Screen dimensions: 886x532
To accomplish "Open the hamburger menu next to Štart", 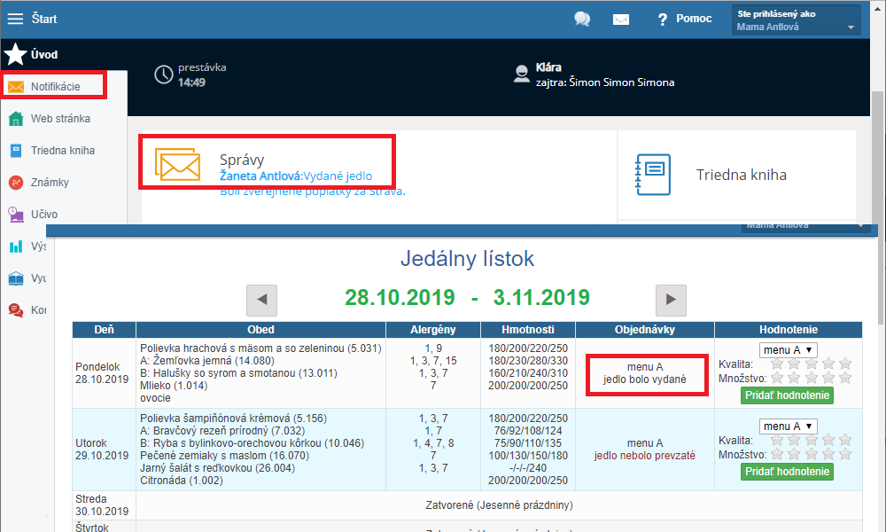I will click(x=15, y=19).
